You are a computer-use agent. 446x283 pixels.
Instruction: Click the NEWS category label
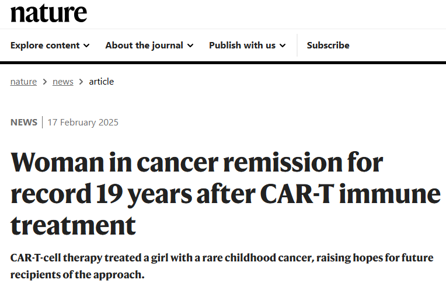coord(24,123)
